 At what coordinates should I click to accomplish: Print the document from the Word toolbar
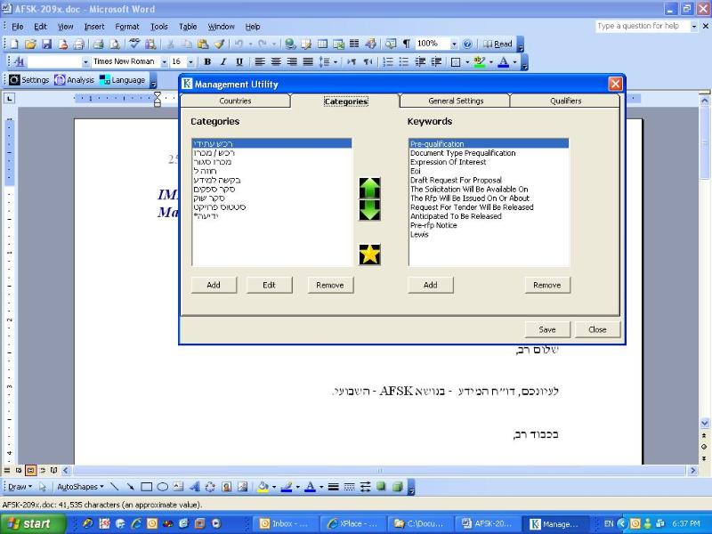98,44
